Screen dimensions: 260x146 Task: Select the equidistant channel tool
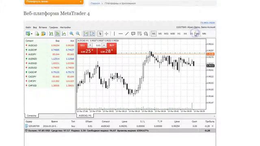tap(146, 34)
